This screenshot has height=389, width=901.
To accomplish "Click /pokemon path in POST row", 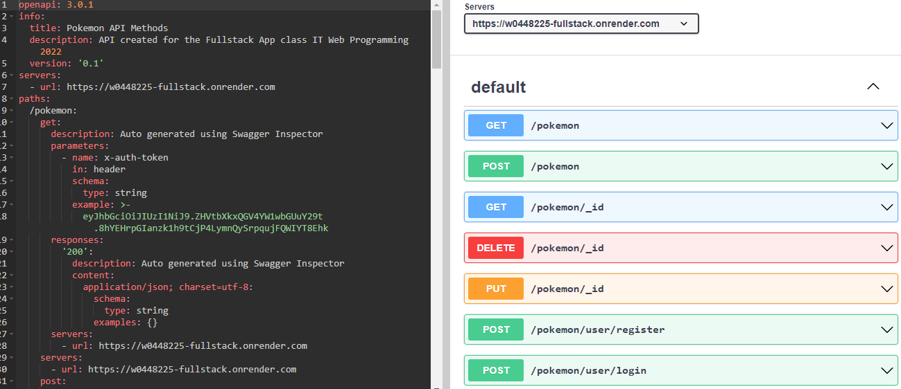I will (x=555, y=167).
